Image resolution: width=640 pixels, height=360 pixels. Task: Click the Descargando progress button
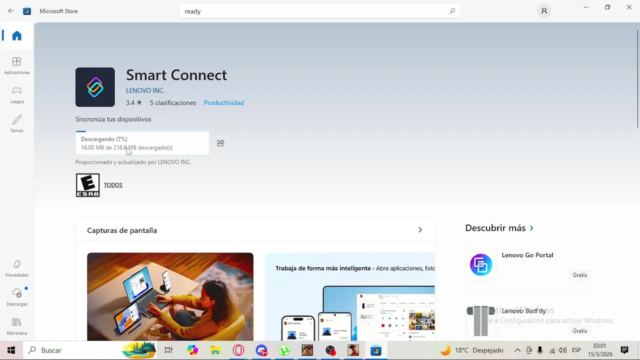[x=142, y=143]
